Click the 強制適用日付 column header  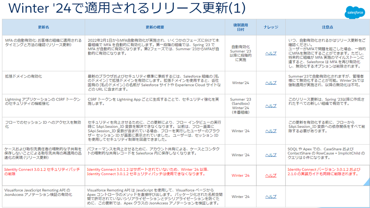(x=240, y=27)
